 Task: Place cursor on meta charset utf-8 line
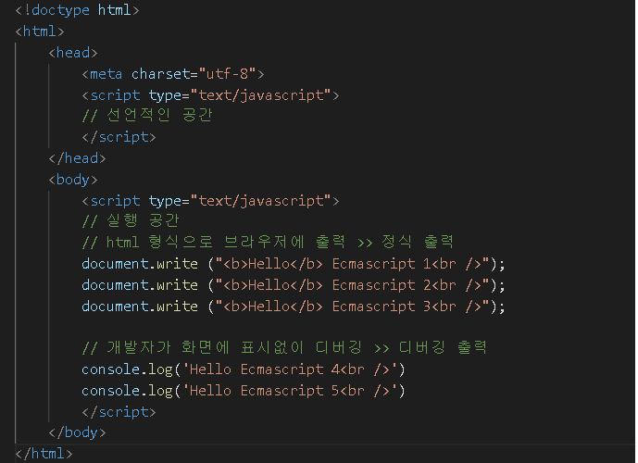tap(173, 74)
